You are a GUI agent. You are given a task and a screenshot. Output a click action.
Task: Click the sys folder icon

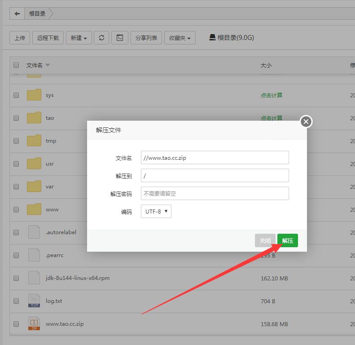click(x=34, y=95)
